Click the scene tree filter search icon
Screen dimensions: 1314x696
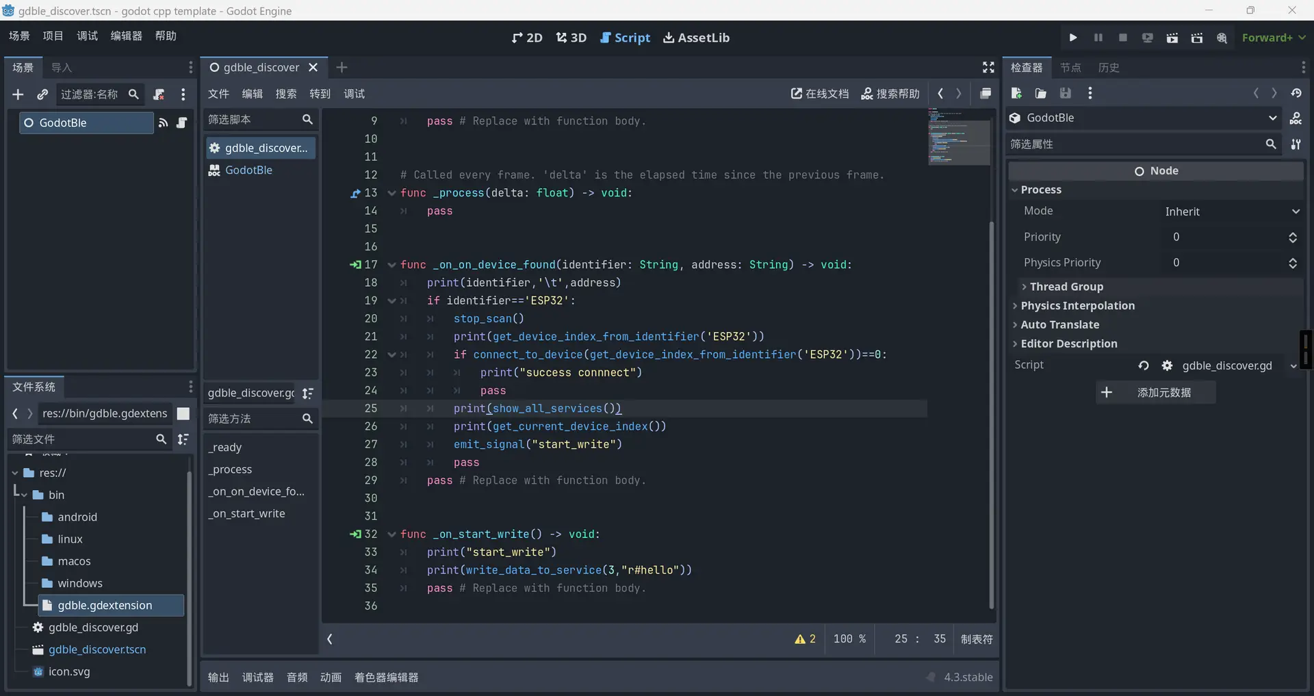(x=134, y=94)
